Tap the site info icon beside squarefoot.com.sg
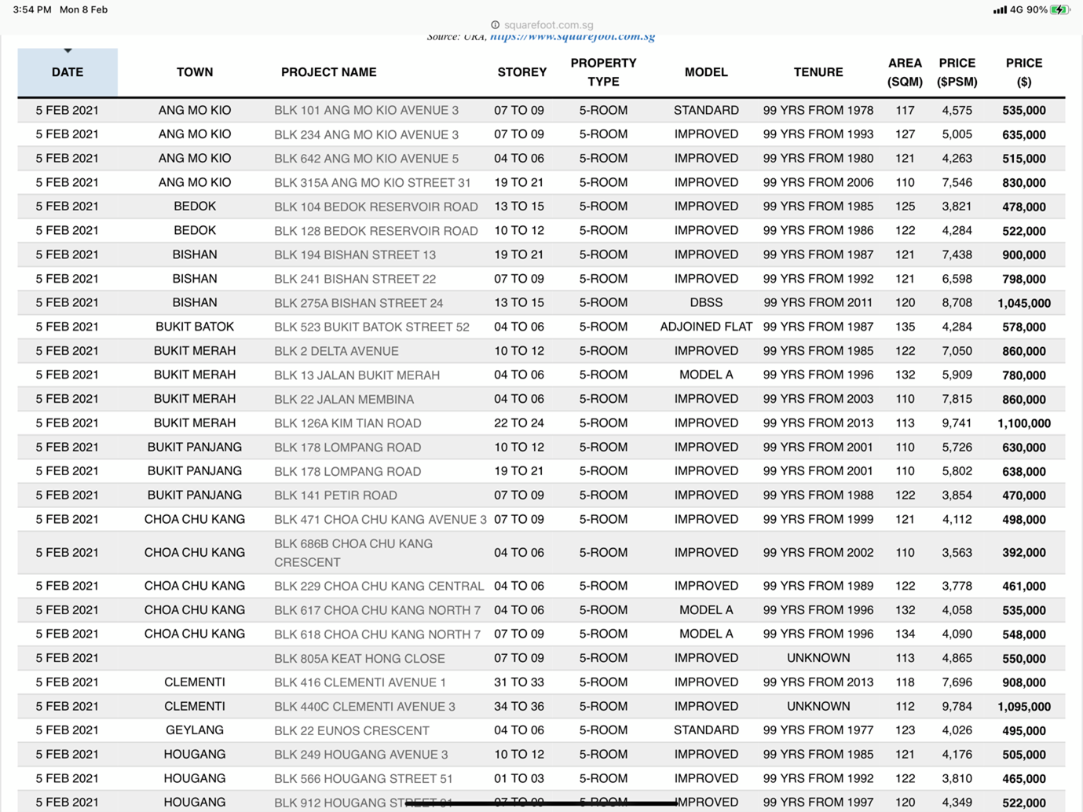Image resolution: width=1083 pixels, height=812 pixels. point(495,25)
